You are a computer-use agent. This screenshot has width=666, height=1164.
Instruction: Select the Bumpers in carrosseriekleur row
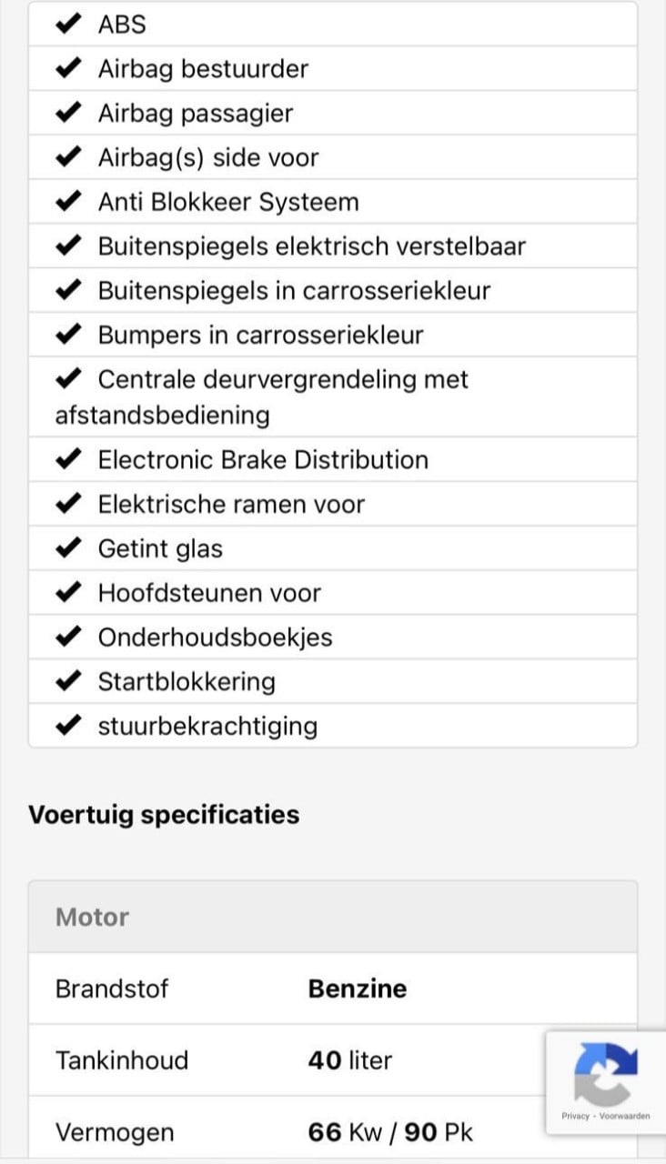333,335
